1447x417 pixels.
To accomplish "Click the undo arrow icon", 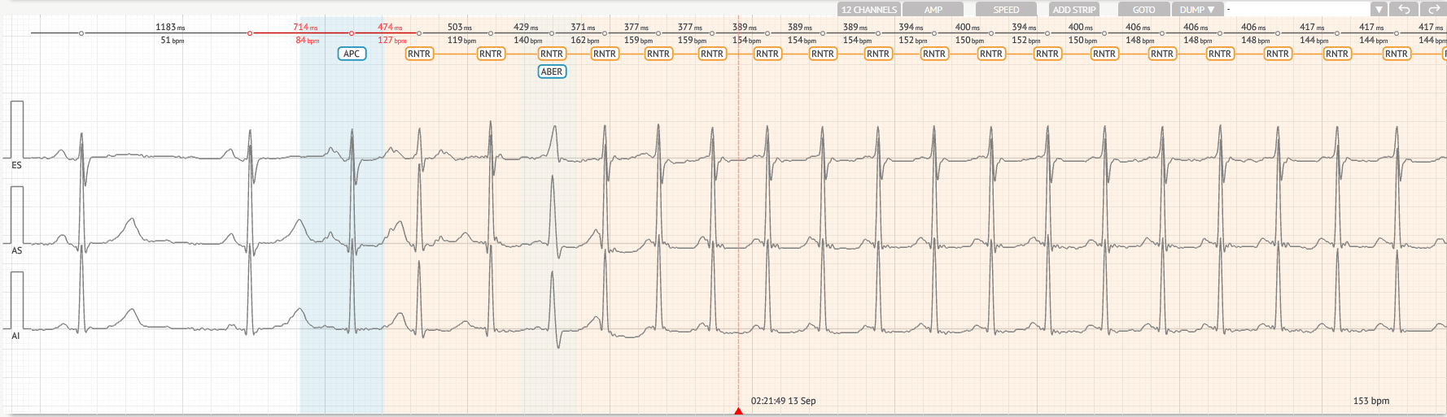I will pyautogui.click(x=1404, y=10).
